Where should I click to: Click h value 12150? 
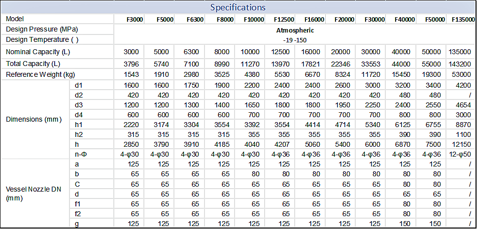coord(462,145)
